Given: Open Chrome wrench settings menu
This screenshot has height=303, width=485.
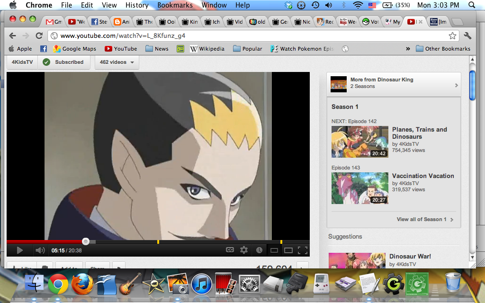Looking at the screenshot, I should point(467,36).
